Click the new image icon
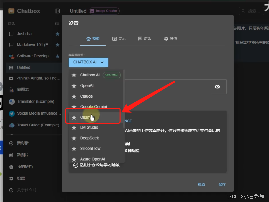 click(x=11, y=155)
